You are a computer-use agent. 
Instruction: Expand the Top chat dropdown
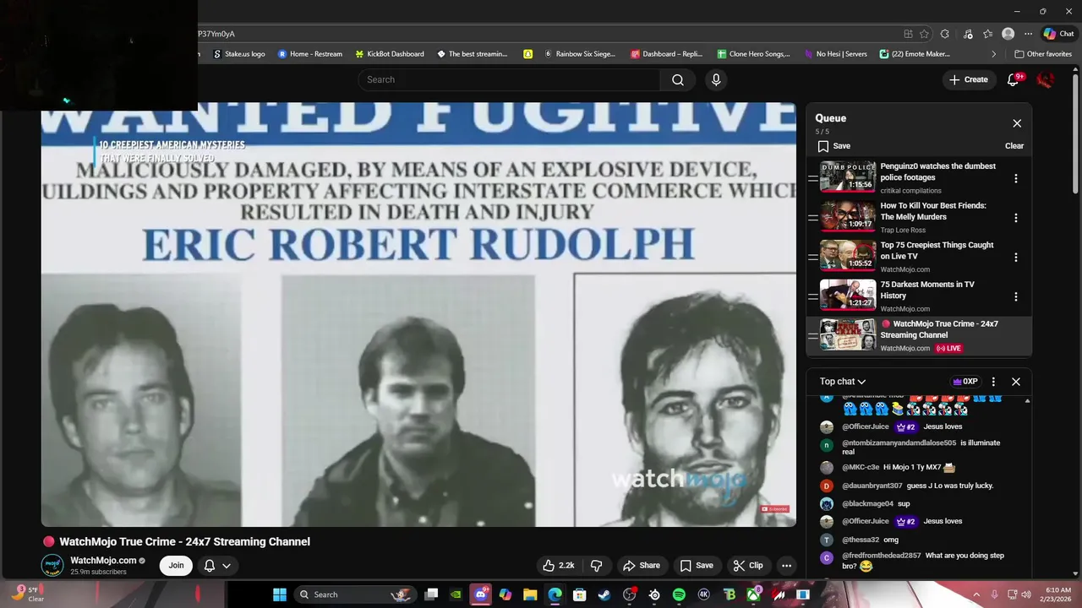coord(843,382)
